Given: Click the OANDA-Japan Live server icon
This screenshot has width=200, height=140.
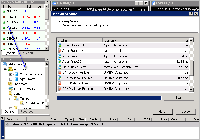Looking at the screenshot, I should tap(59, 83).
